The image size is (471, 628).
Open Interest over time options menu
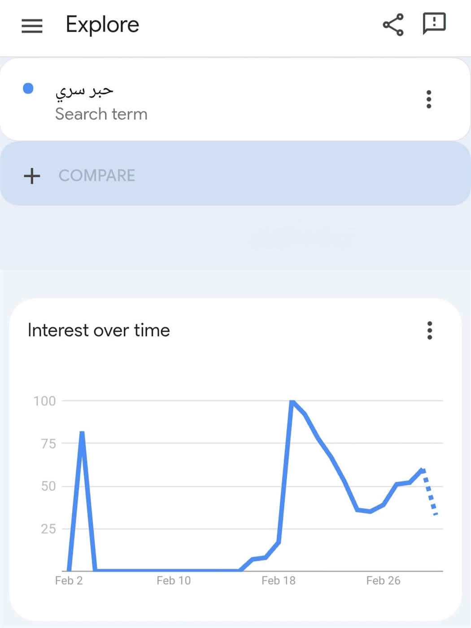tap(430, 331)
